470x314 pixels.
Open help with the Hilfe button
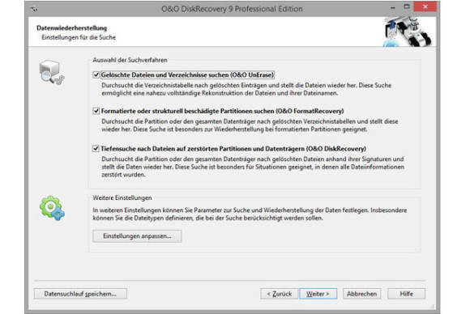(x=407, y=294)
